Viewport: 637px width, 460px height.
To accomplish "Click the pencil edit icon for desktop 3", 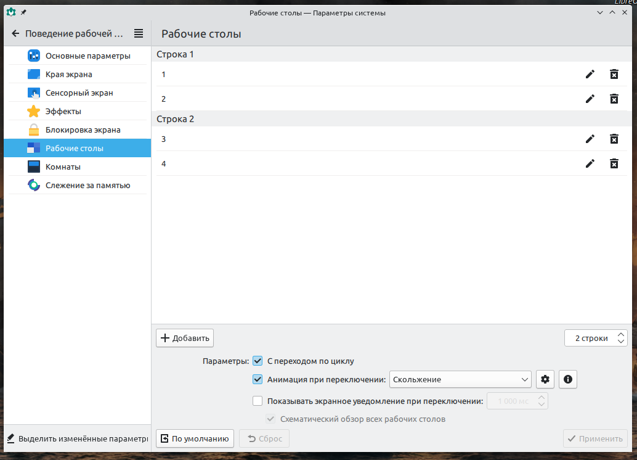I will [x=590, y=139].
